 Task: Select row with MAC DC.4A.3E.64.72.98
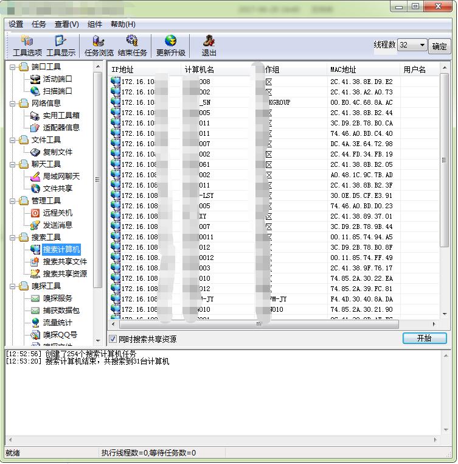coord(274,144)
